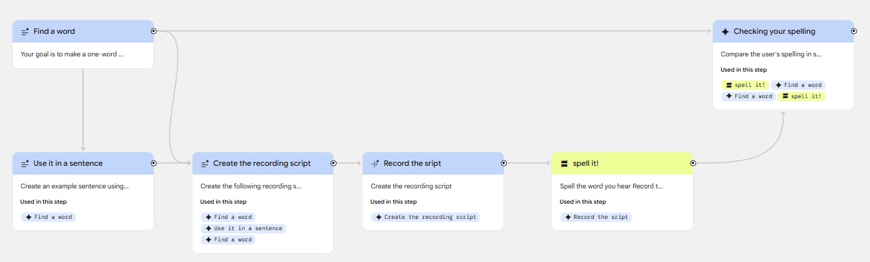Click output port of Record the sript node
Viewport: 870px width, 262px height.
504,163
